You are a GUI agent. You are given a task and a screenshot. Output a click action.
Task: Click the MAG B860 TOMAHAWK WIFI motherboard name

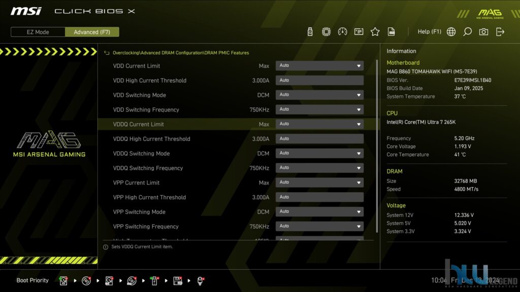pyautogui.click(x=432, y=71)
